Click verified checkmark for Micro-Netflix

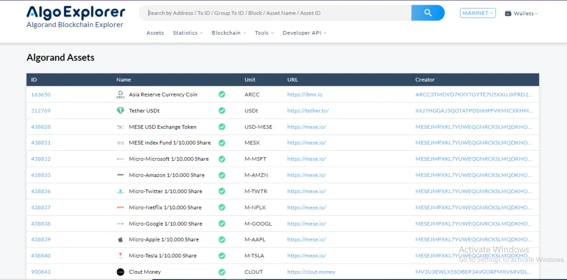(x=222, y=207)
